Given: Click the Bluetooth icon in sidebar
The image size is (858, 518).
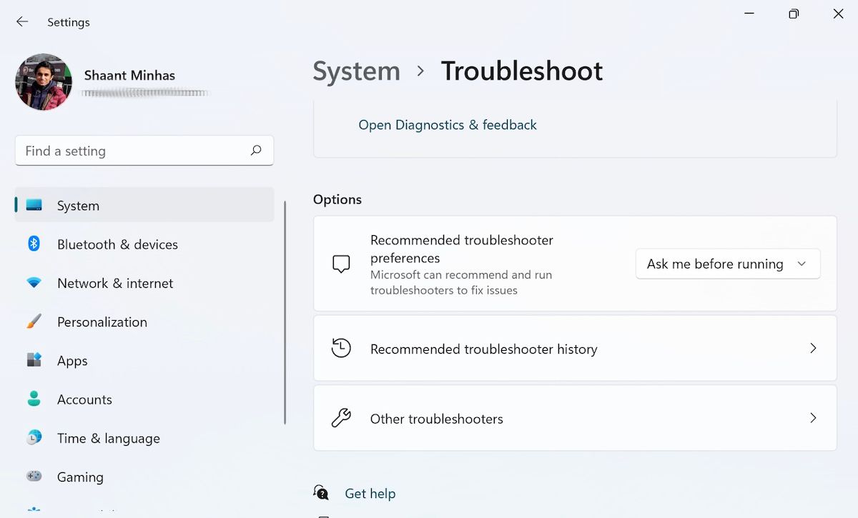Looking at the screenshot, I should tap(34, 244).
